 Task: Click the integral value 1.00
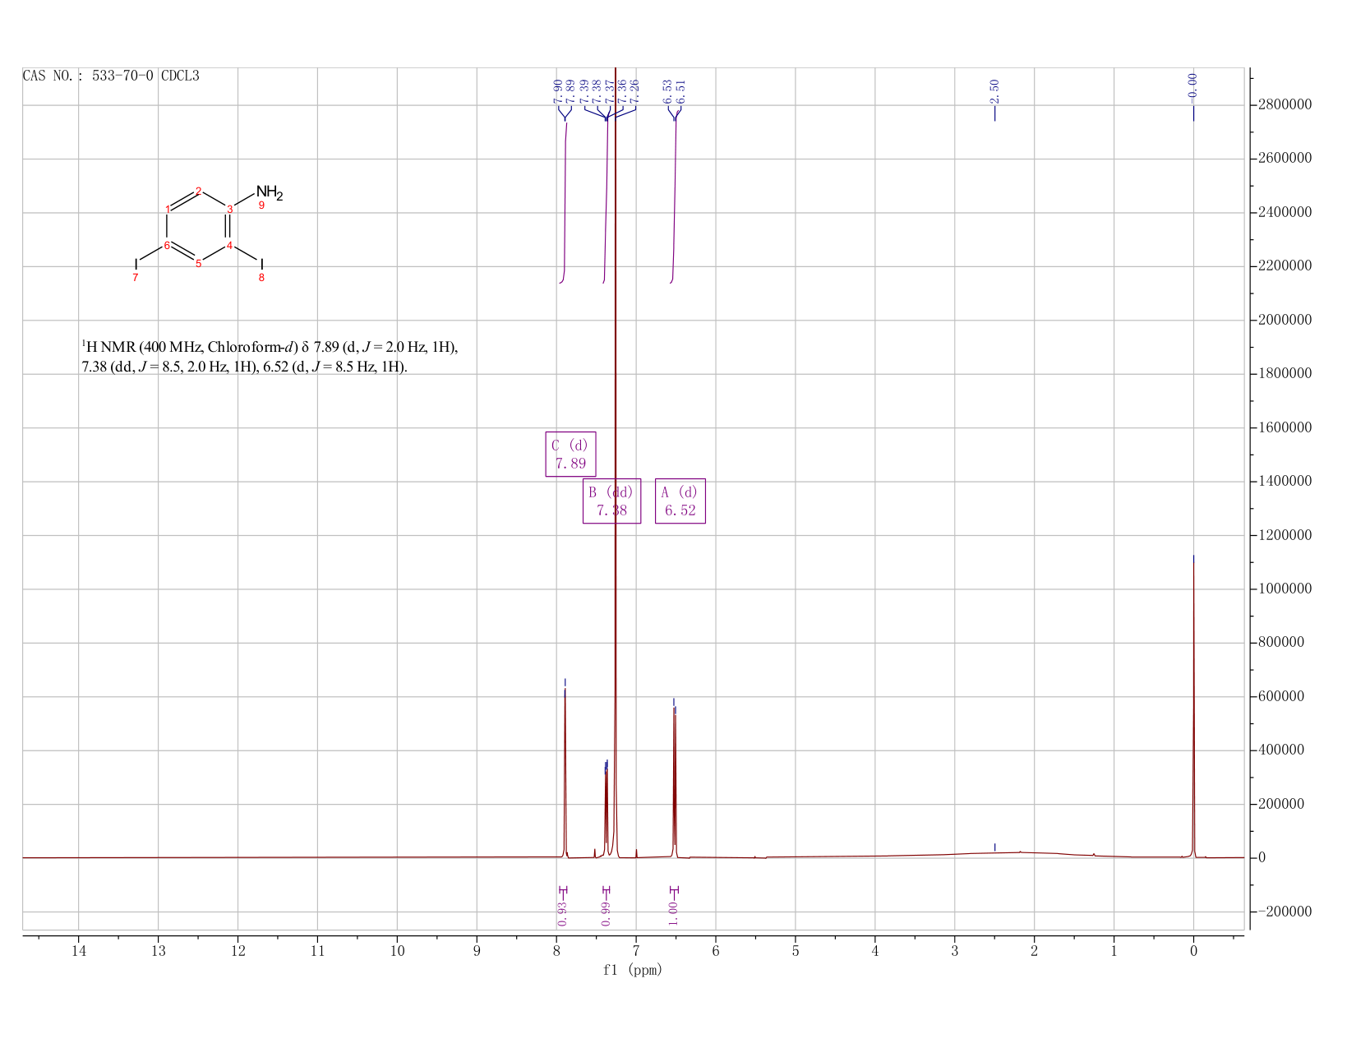pos(673,913)
